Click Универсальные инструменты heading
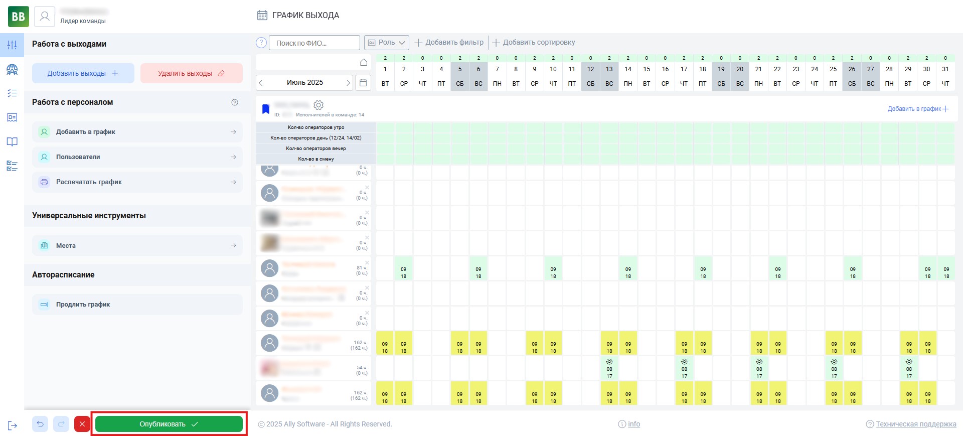Viewport: 963px width, 436px height. (x=89, y=216)
